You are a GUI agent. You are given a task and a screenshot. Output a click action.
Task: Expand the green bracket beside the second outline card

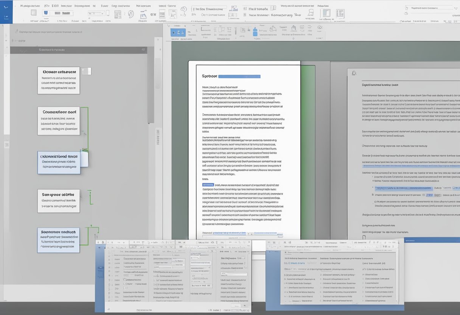[x=87, y=129]
